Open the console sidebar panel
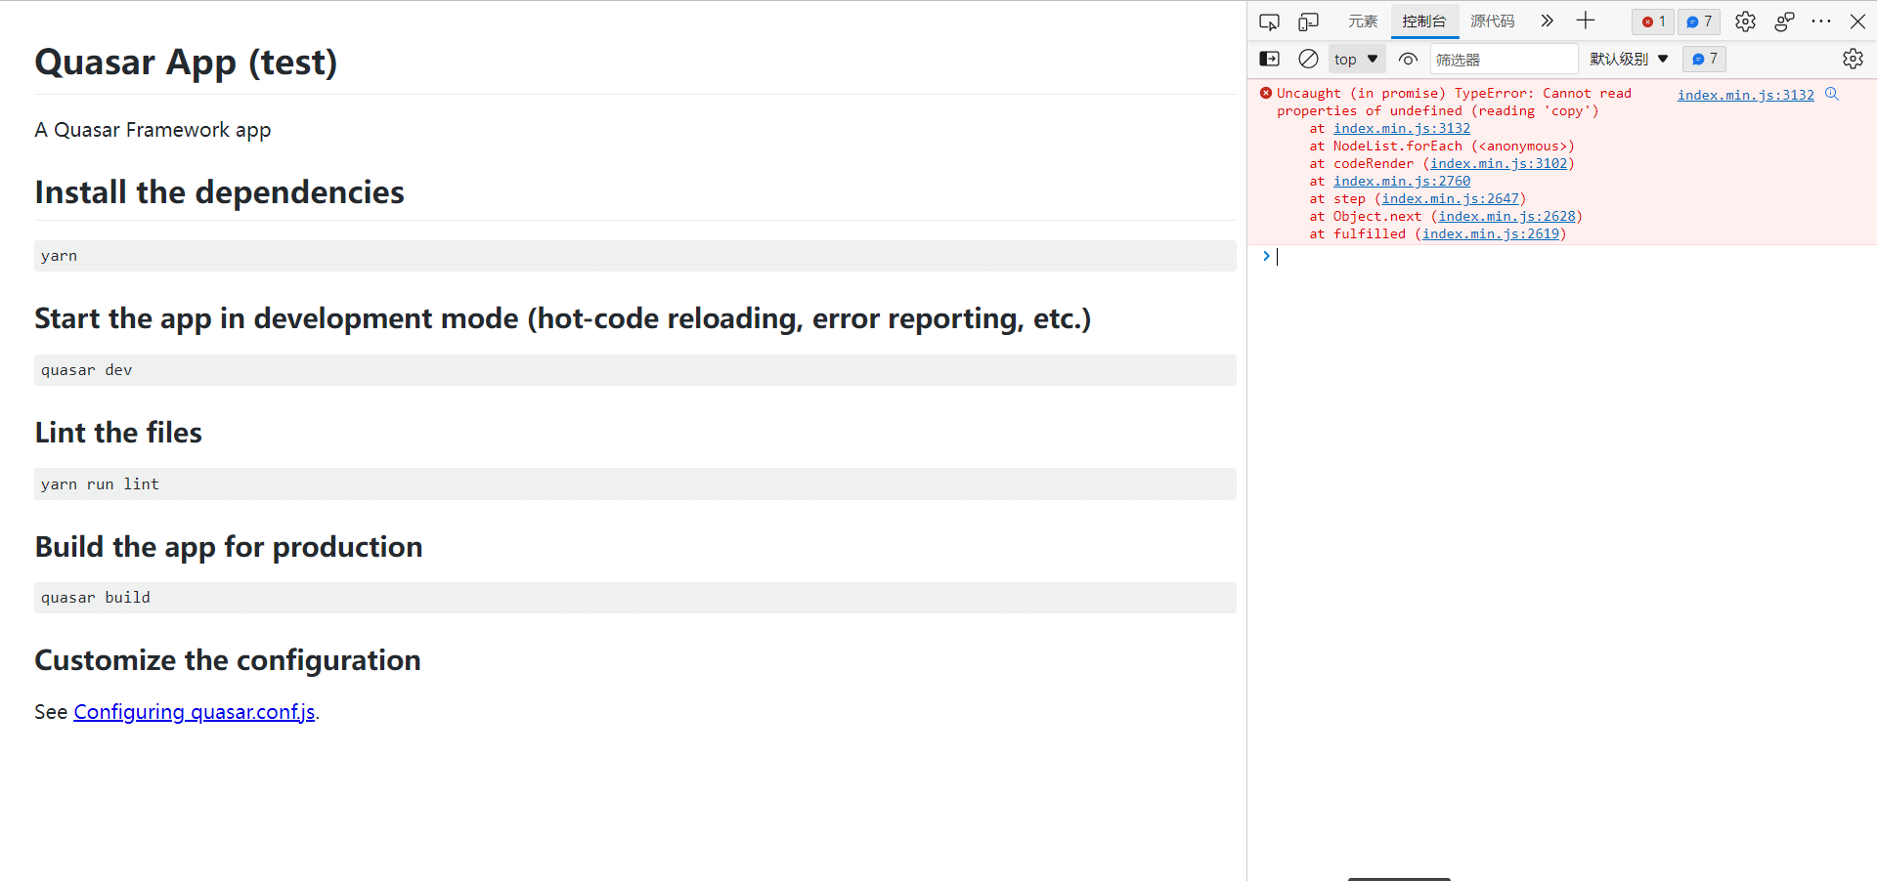The height and width of the screenshot is (881, 1877). 1269,59
